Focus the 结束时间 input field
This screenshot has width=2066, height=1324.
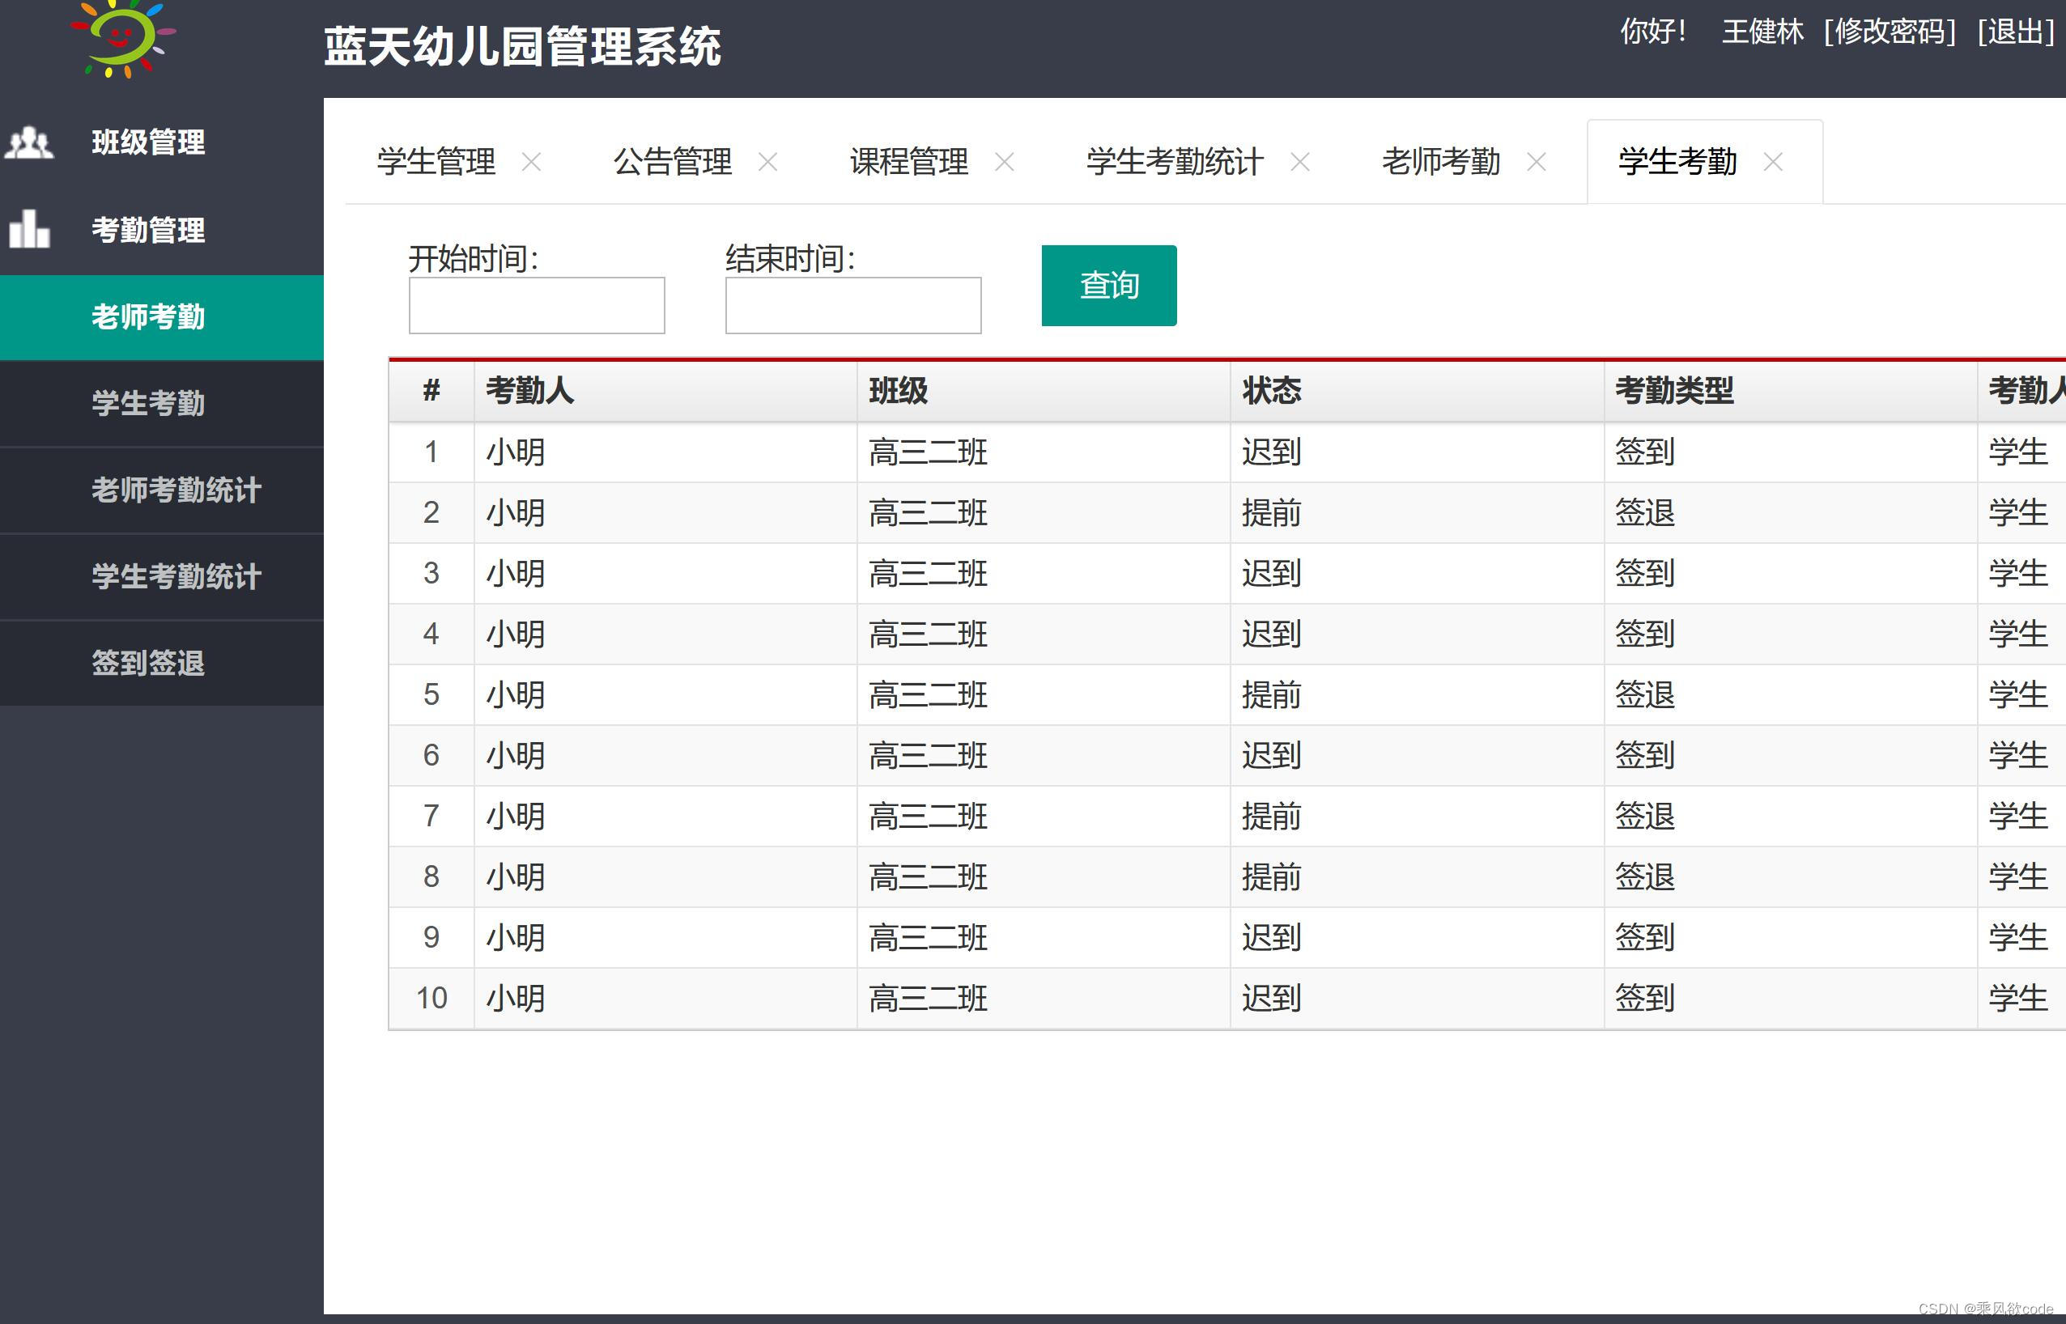tap(853, 305)
